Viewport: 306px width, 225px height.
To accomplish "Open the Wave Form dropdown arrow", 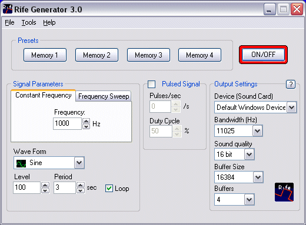I will coord(79,163).
